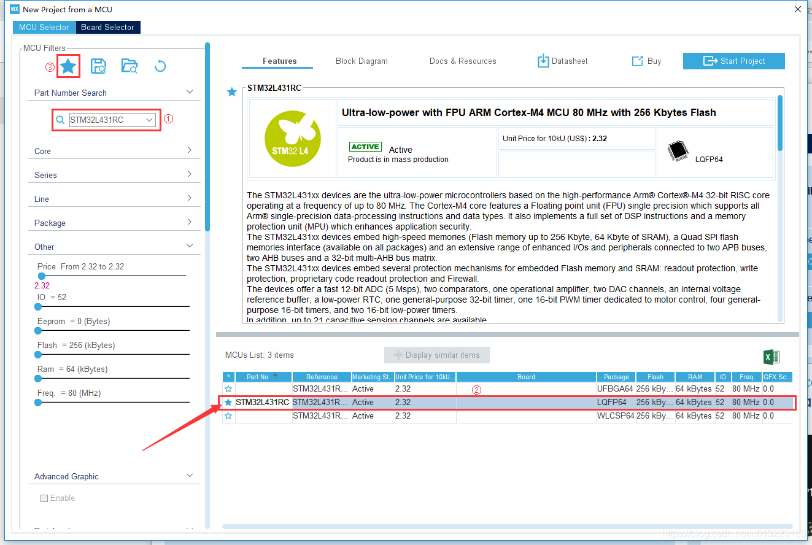This screenshot has height=545, width=812.
Task: Toggle favorite star on LQFP64 row
Action: pos(228,403)
